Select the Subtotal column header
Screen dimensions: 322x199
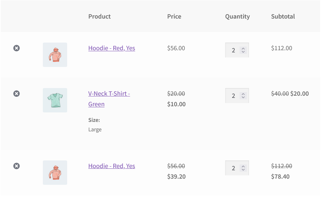click(x=283, y=16)
